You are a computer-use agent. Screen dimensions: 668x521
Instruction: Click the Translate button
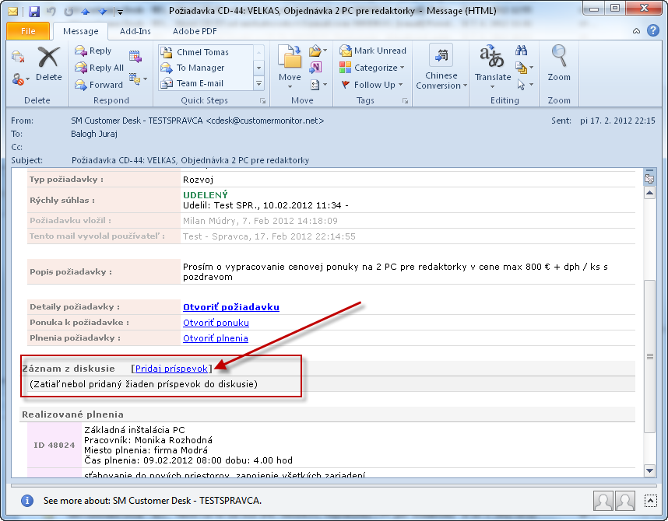point(493,66)
